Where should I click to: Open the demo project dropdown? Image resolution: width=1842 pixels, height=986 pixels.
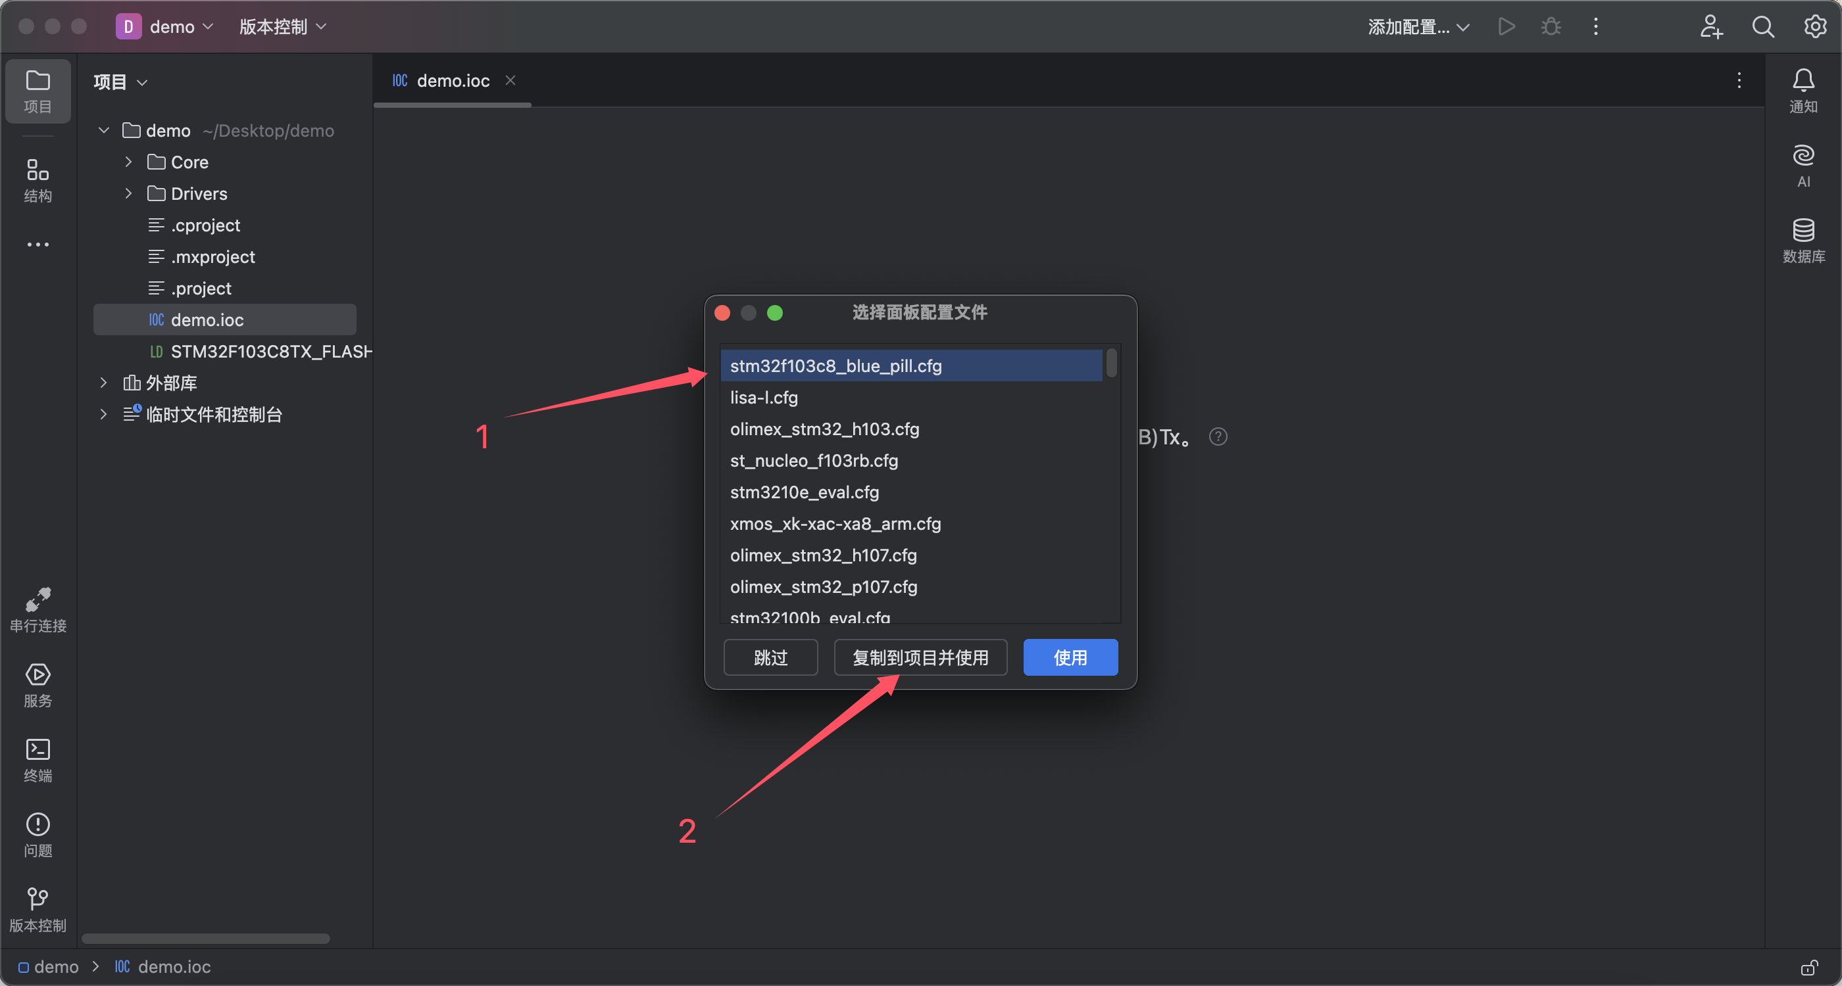(182, 27)
